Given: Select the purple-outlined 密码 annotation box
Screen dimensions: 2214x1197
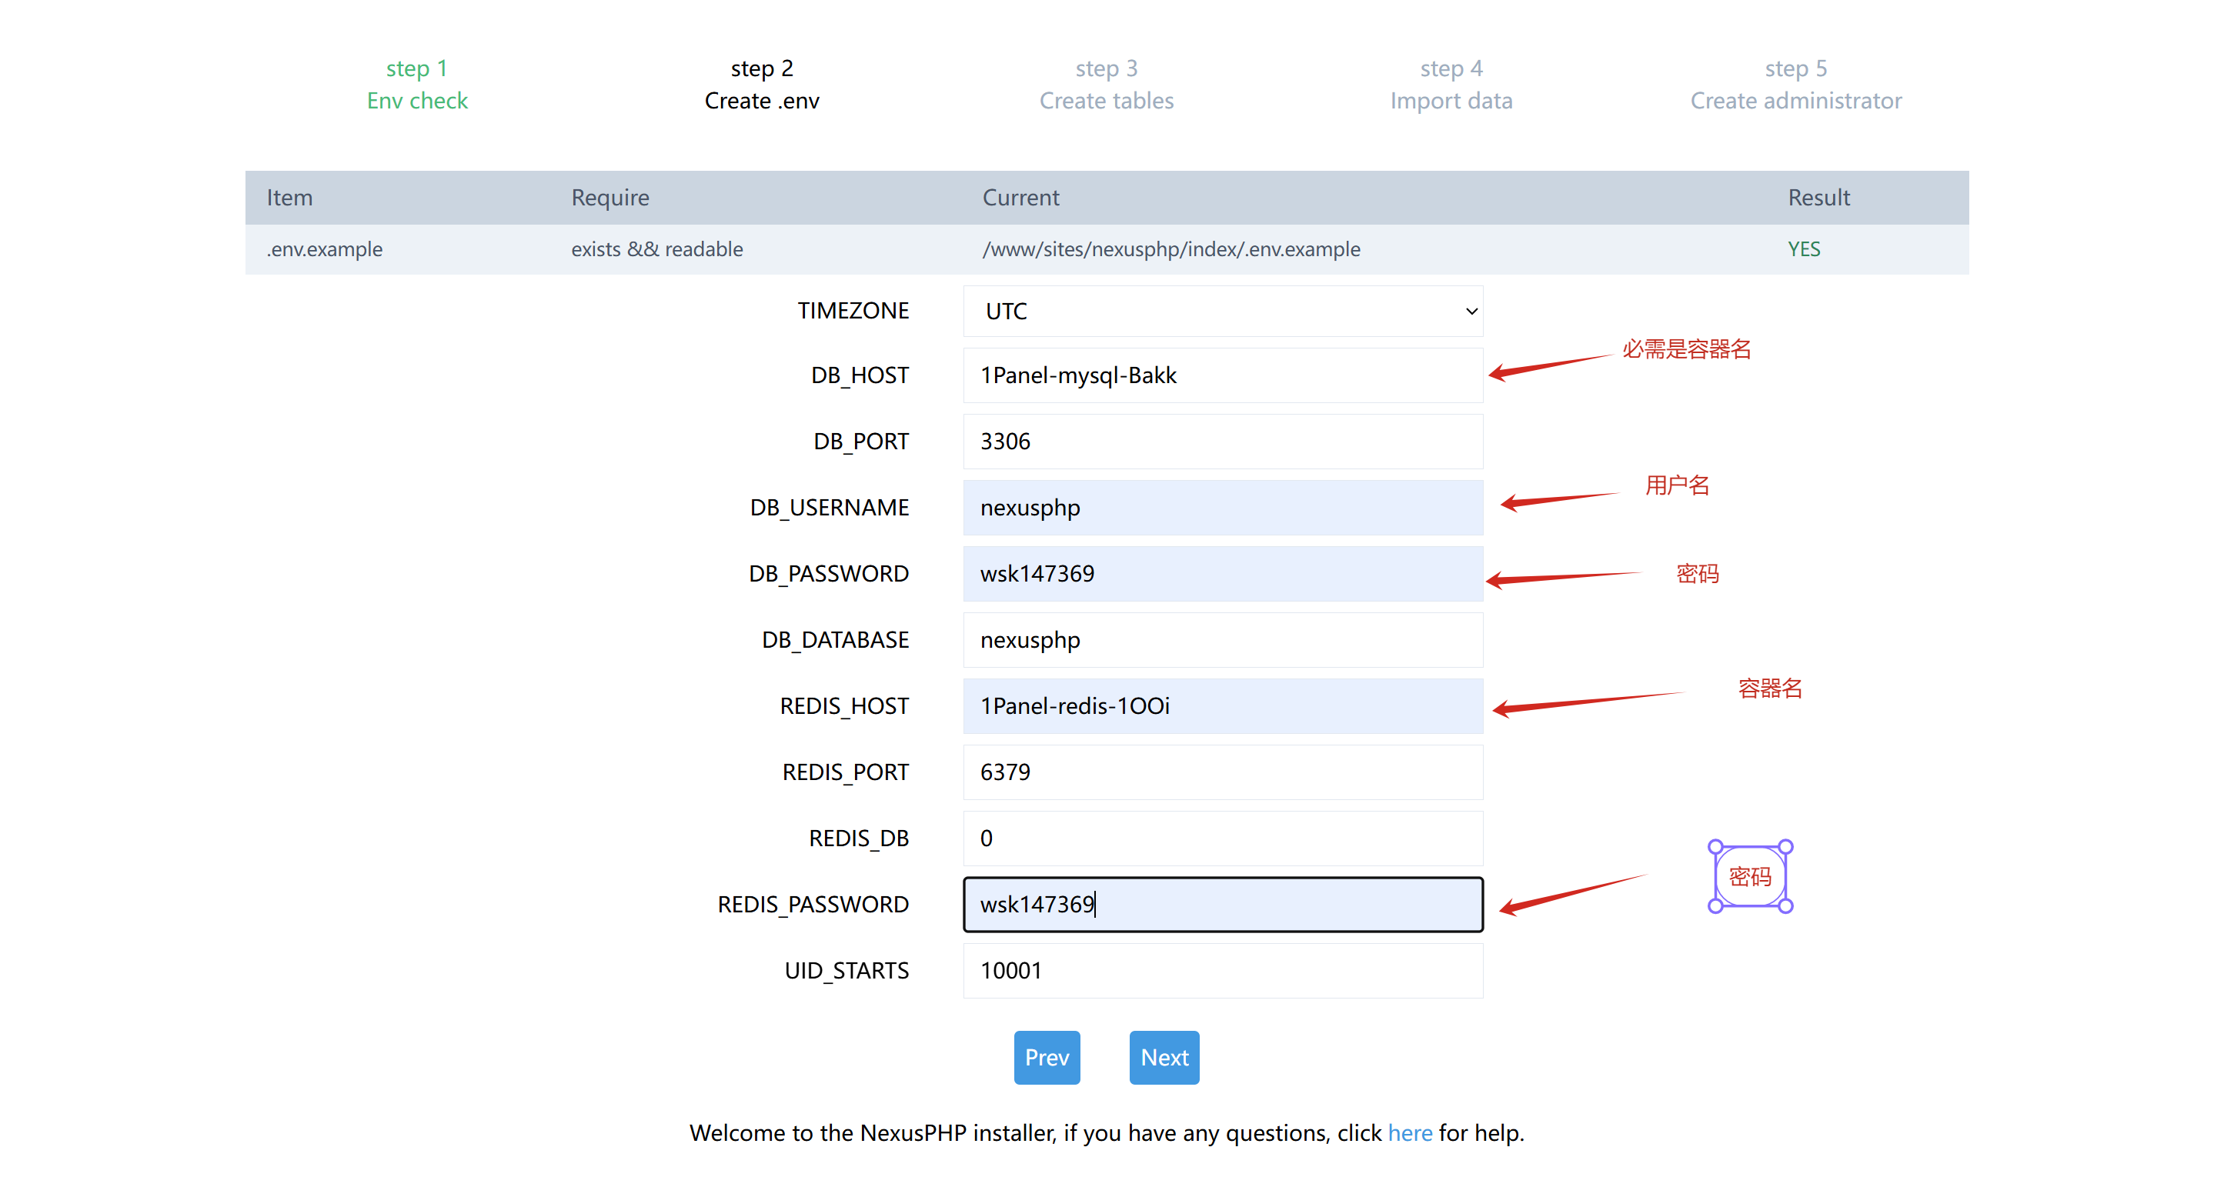Looking at the screenshot, I should pos(1750,876).
